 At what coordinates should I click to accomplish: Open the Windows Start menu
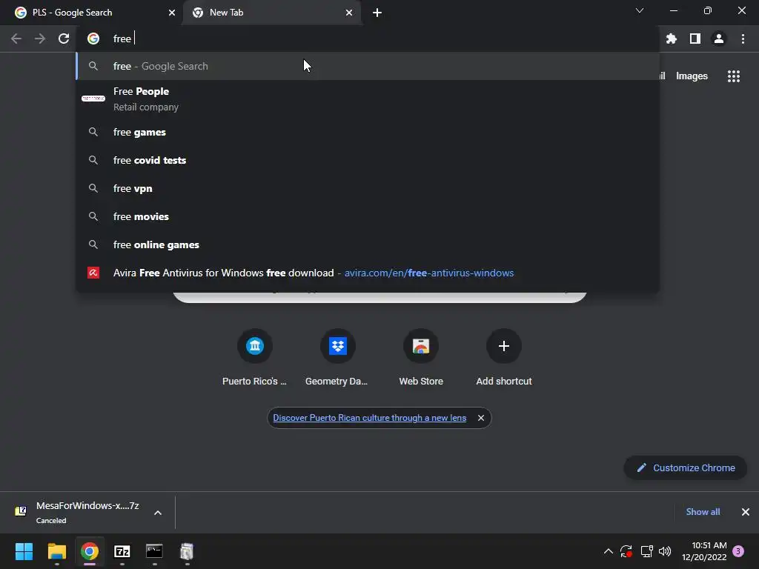pos(24,551)
